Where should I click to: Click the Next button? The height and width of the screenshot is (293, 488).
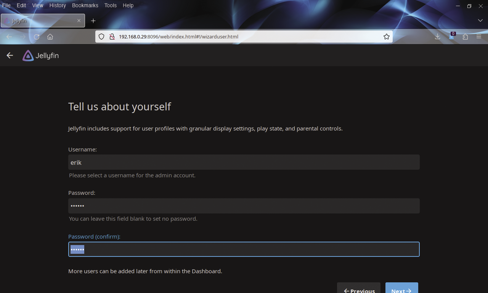coord(402,288)
